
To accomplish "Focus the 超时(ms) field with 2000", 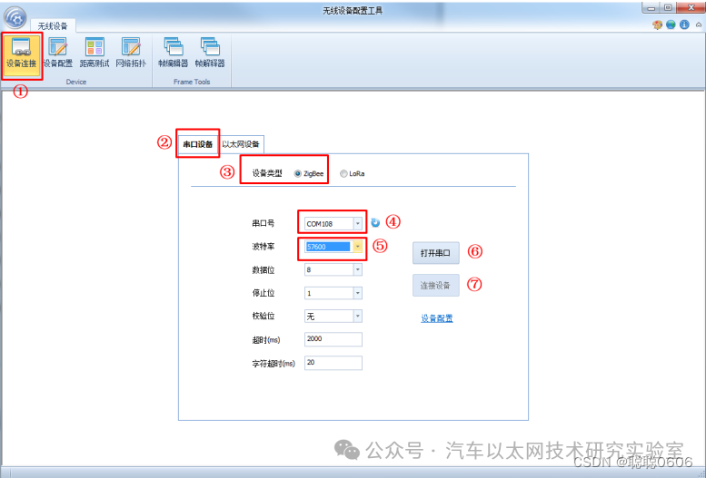I will click(x=333, y=339).
